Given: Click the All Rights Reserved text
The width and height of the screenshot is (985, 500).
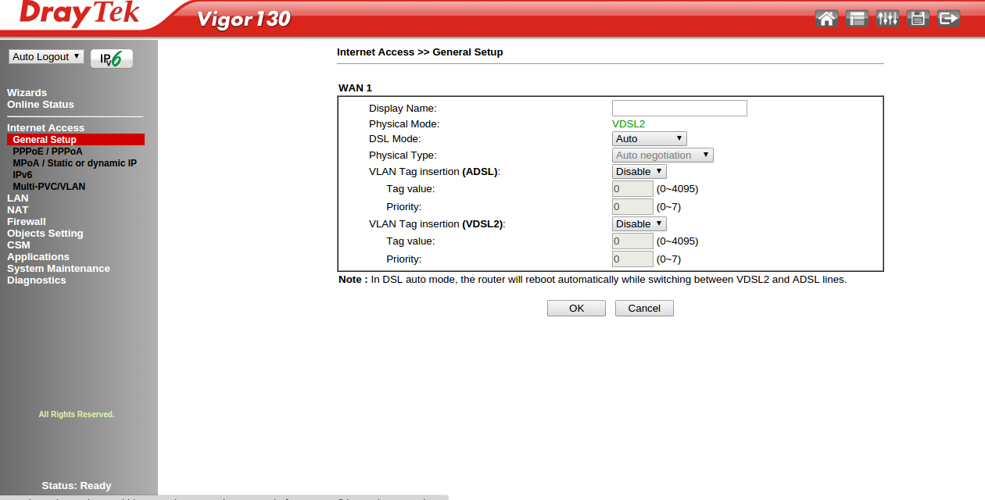Looking at the screenshot, I should coord(77,414).
